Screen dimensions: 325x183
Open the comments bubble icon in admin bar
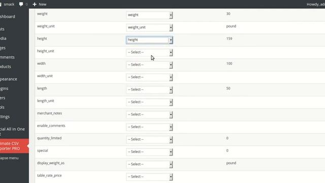(x=21, y=4)
